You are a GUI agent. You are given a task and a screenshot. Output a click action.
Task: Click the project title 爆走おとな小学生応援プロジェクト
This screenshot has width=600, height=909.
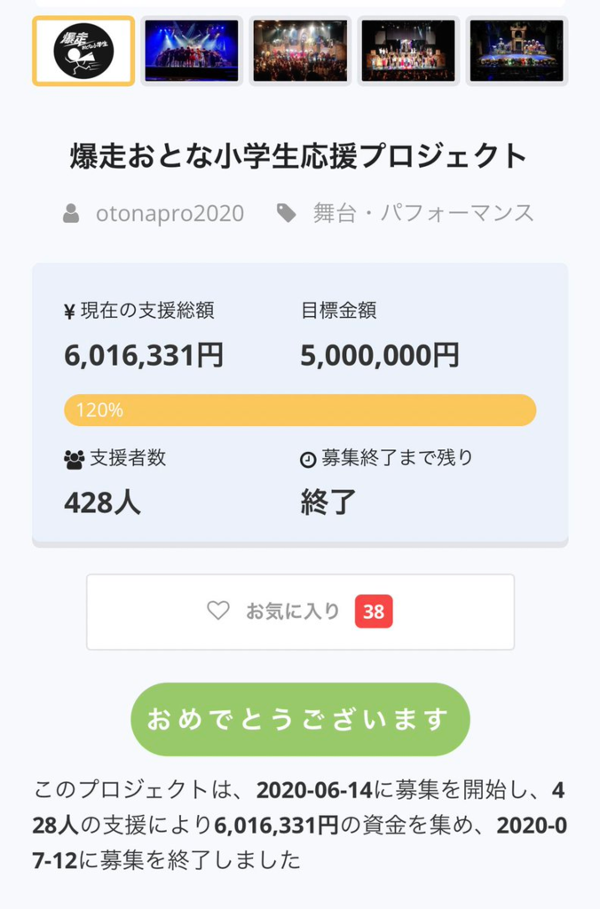[298, 156]
